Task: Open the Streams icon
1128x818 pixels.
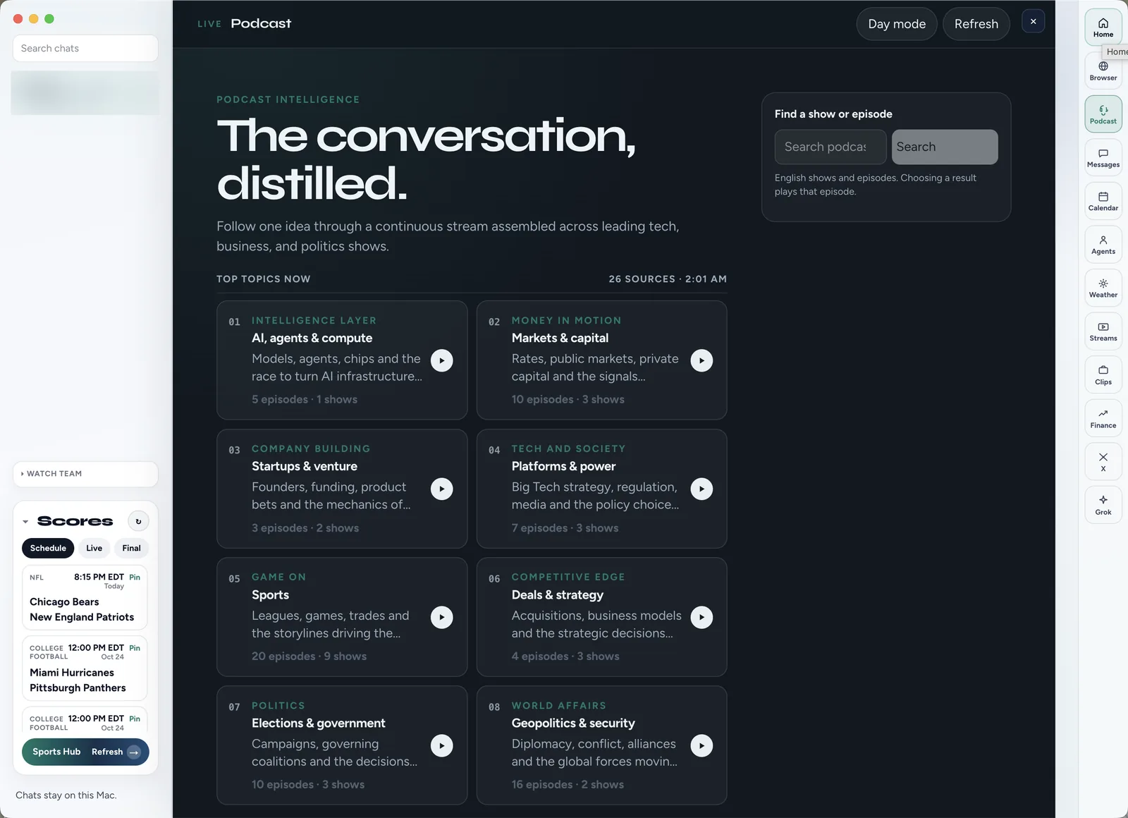Action: click(x=1103, y=331)
